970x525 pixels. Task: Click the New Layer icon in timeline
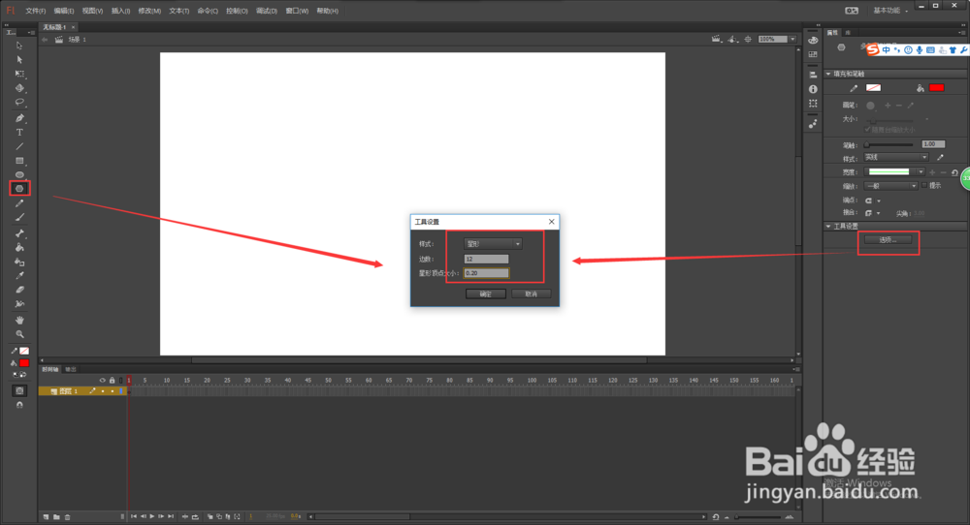coord(46,517)
